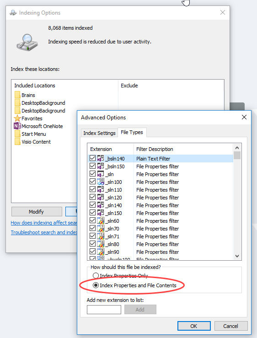Select the File Types tab
This screenshot has width=257, height=338.
[x=132, y=132]
